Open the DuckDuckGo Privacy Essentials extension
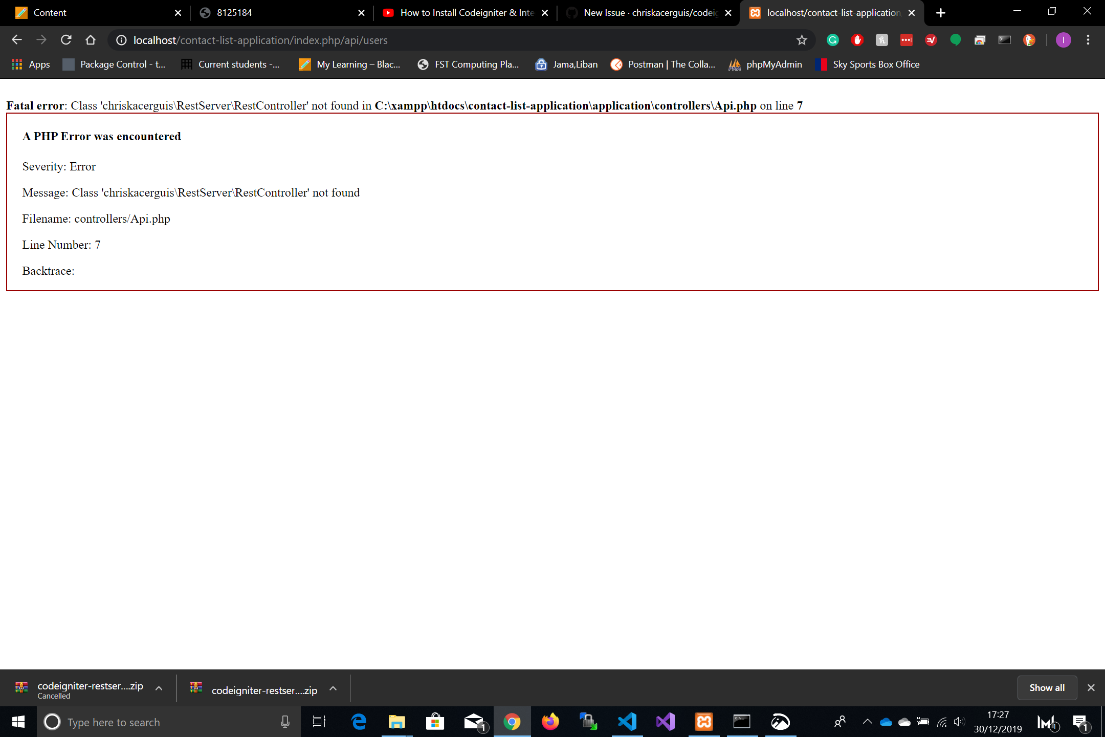Image resolution: width=1105 pixels, height=737 pixels. [1029, 40]
